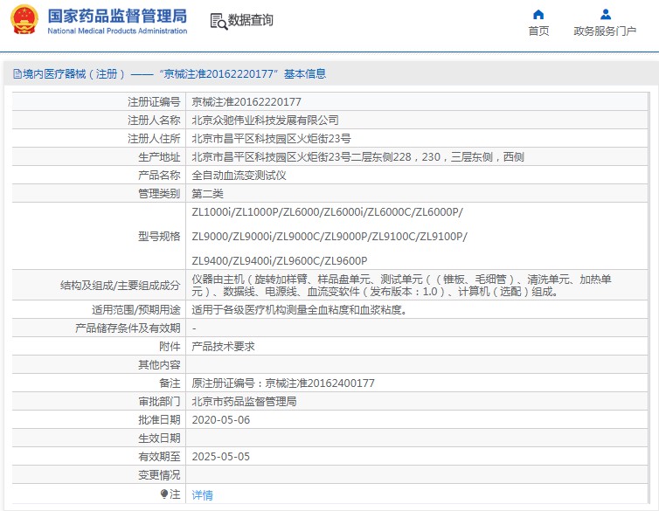659x511 pixels.
Task: Click the 首页 house icon
Action: click(x=538, y=14)
